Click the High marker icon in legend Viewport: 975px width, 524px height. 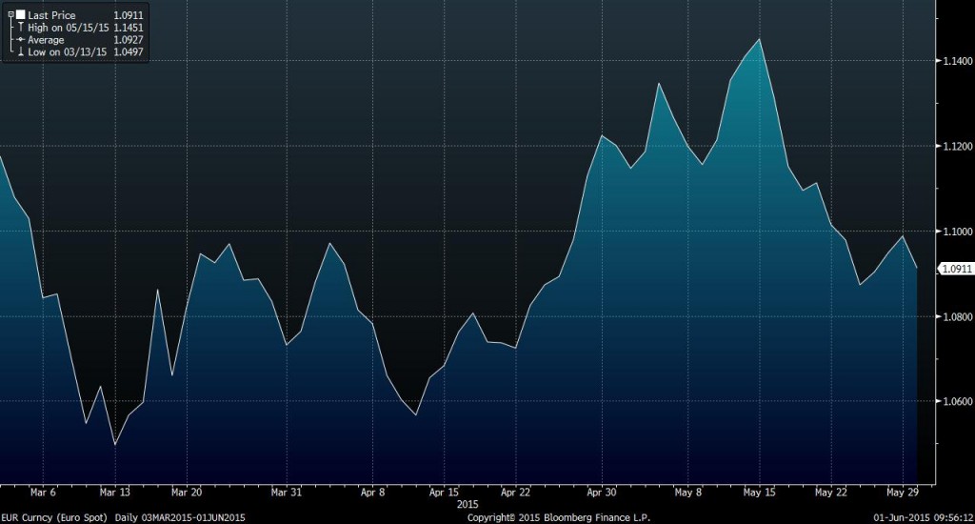click(19, 29)
